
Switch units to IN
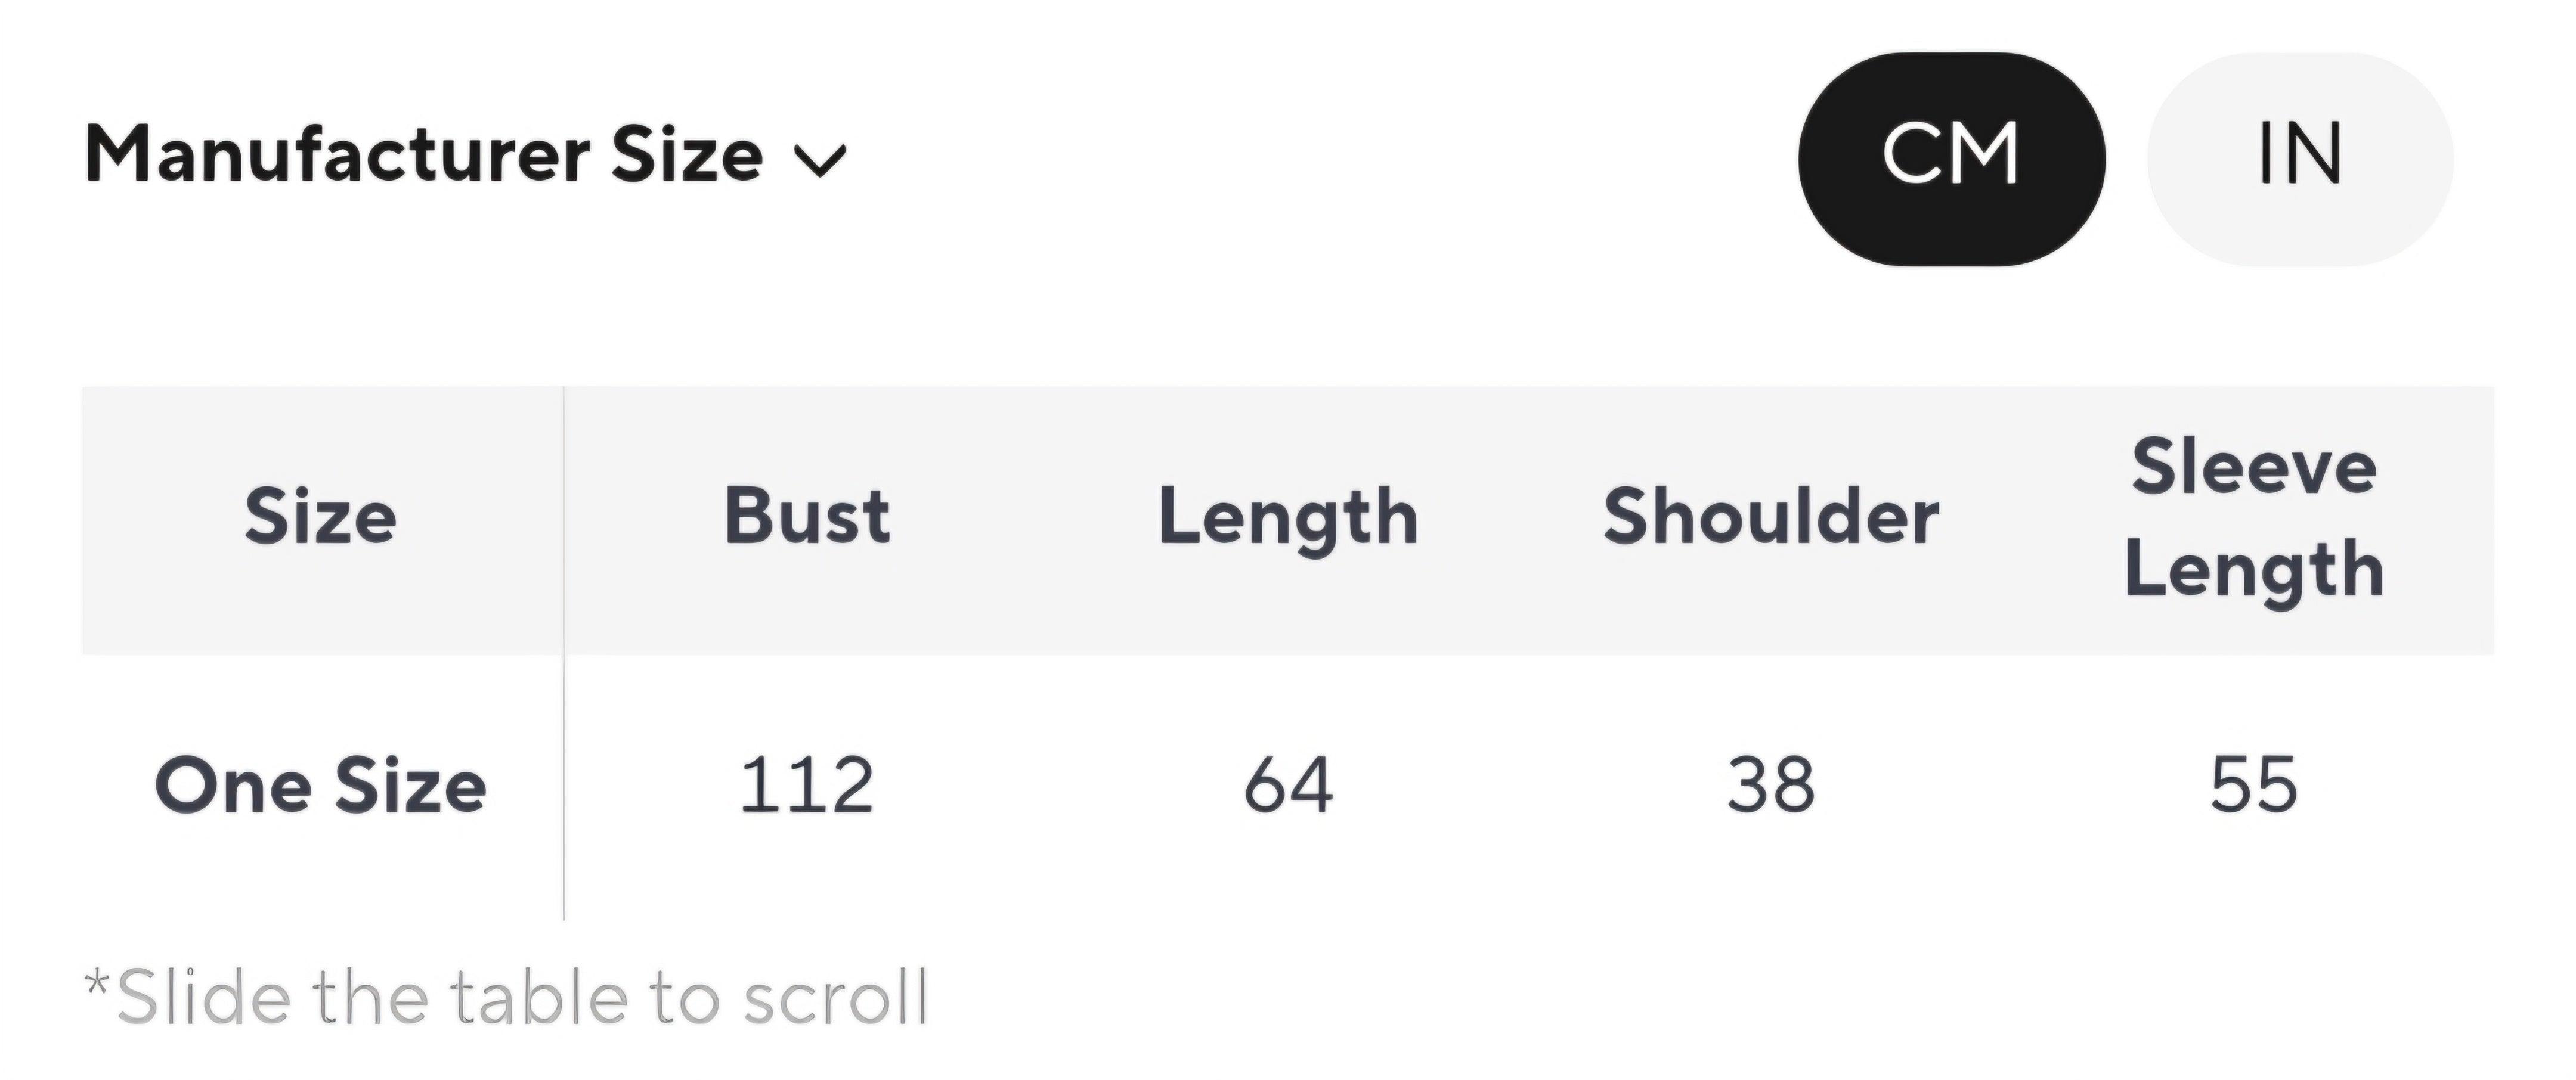pyautogui.click(x=2299, y=158)
